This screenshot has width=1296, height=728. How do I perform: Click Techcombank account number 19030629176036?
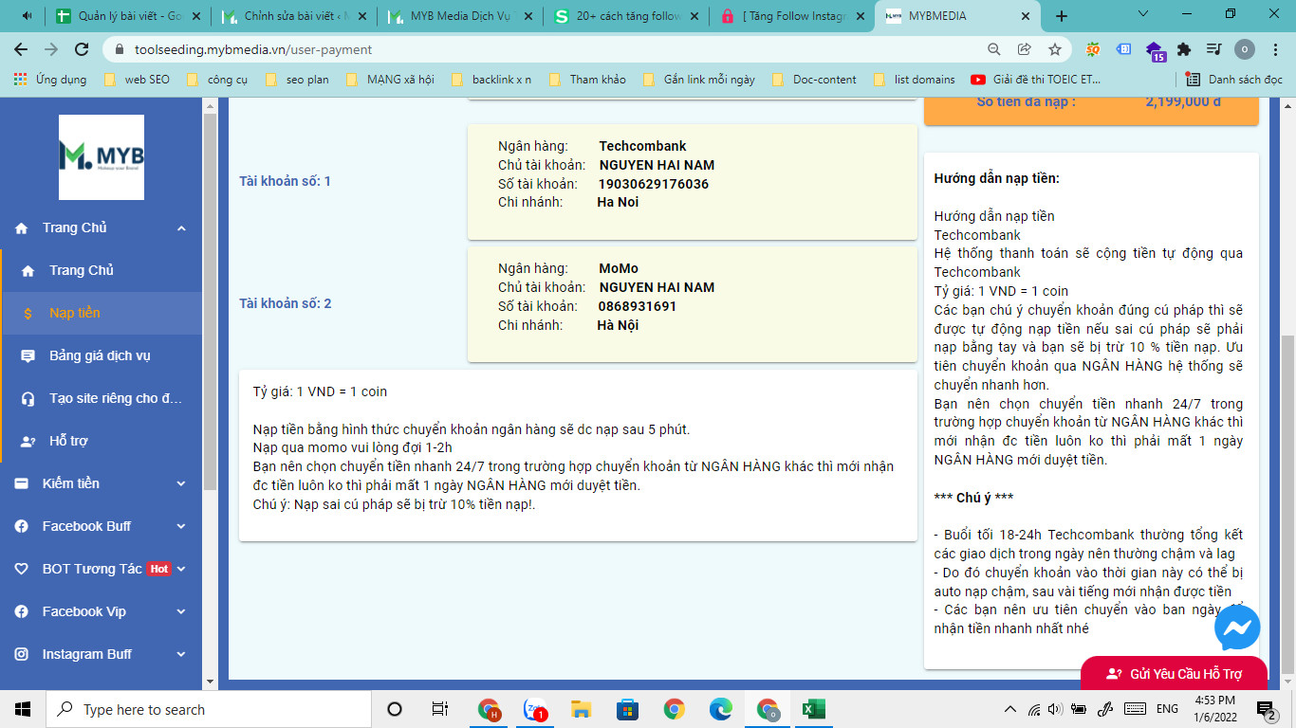point(654,184)
